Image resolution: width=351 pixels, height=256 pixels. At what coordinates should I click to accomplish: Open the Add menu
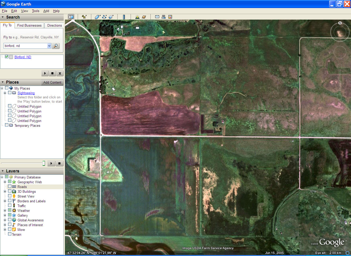46,11
